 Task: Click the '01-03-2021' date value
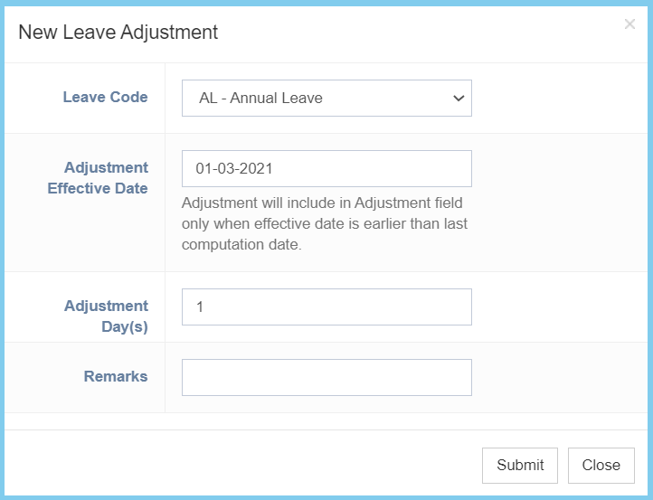point(234,168)
